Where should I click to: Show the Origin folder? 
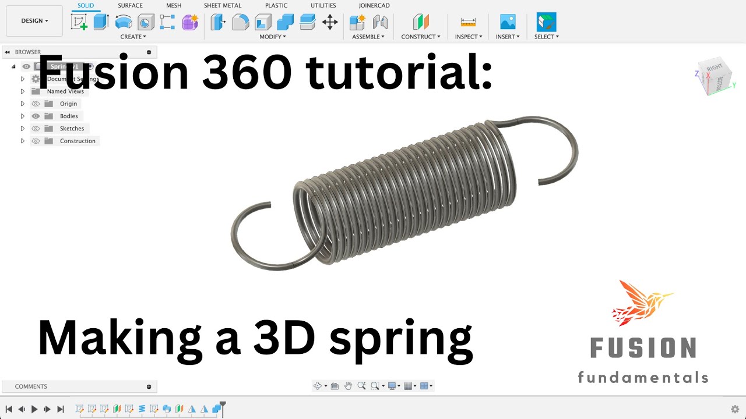[x=36, y=104]
